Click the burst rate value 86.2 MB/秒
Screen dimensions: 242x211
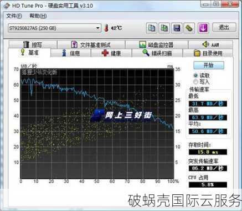(208, 168)
